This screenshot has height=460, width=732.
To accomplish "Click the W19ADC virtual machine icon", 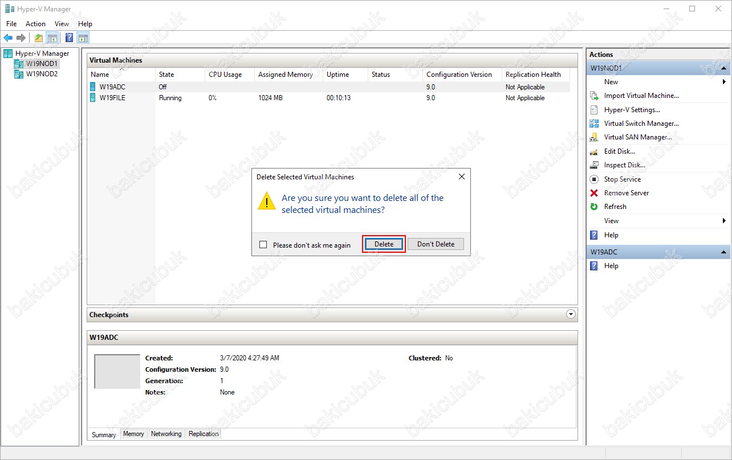I will (93, 87).
